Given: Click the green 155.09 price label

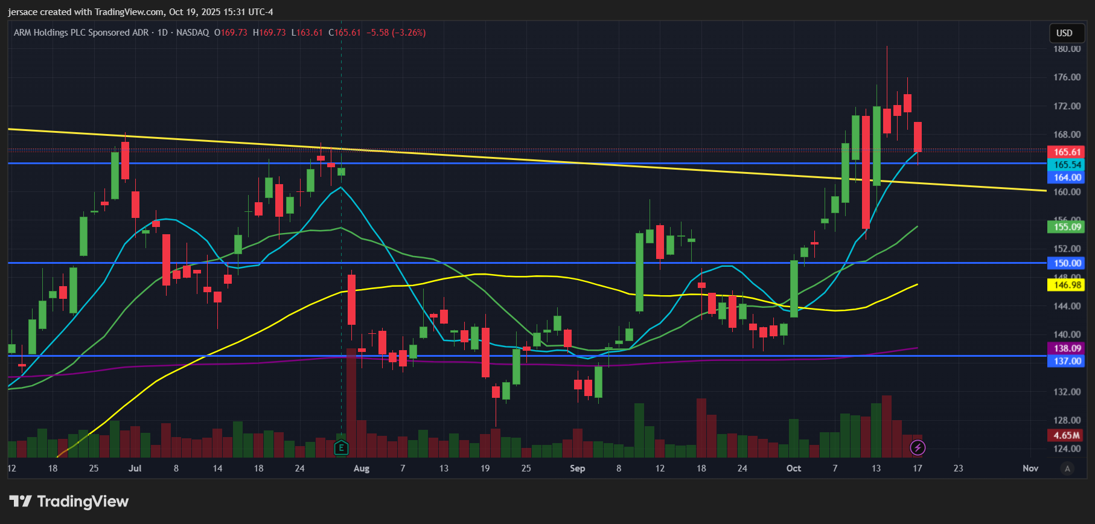Looking at the screenshot, I should 1066,227.
